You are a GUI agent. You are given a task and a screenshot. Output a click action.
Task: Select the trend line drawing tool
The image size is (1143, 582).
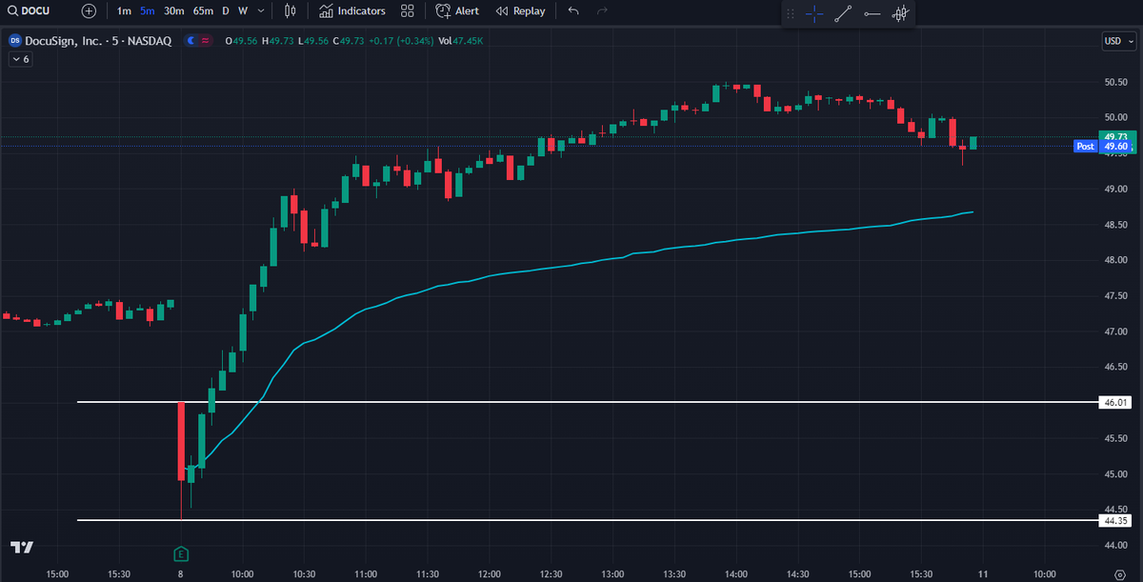click(x=843, y=13)
